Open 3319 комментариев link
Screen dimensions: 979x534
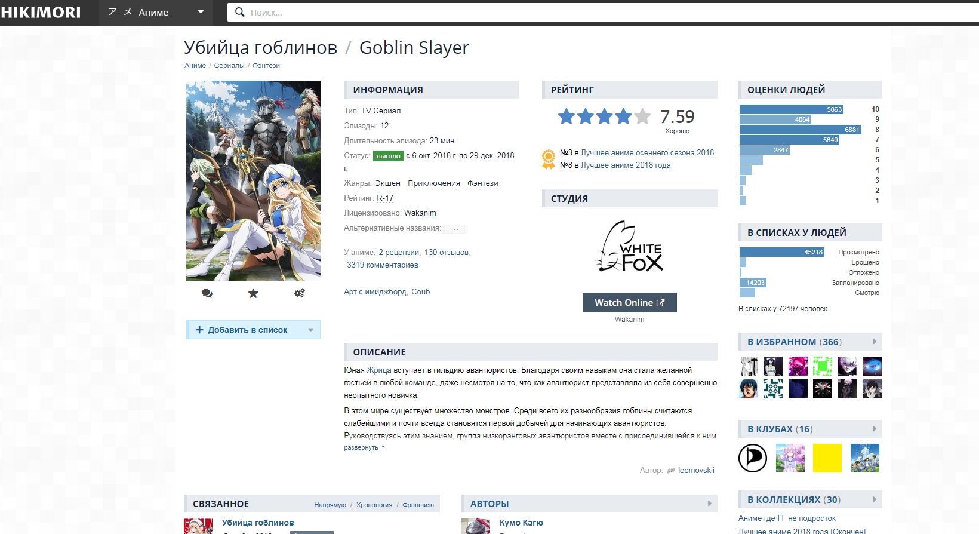click(x=383, y=265)
